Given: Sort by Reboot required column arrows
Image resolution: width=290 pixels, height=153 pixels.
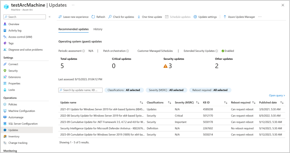Looking at the screenshot, I should [254, 103].
